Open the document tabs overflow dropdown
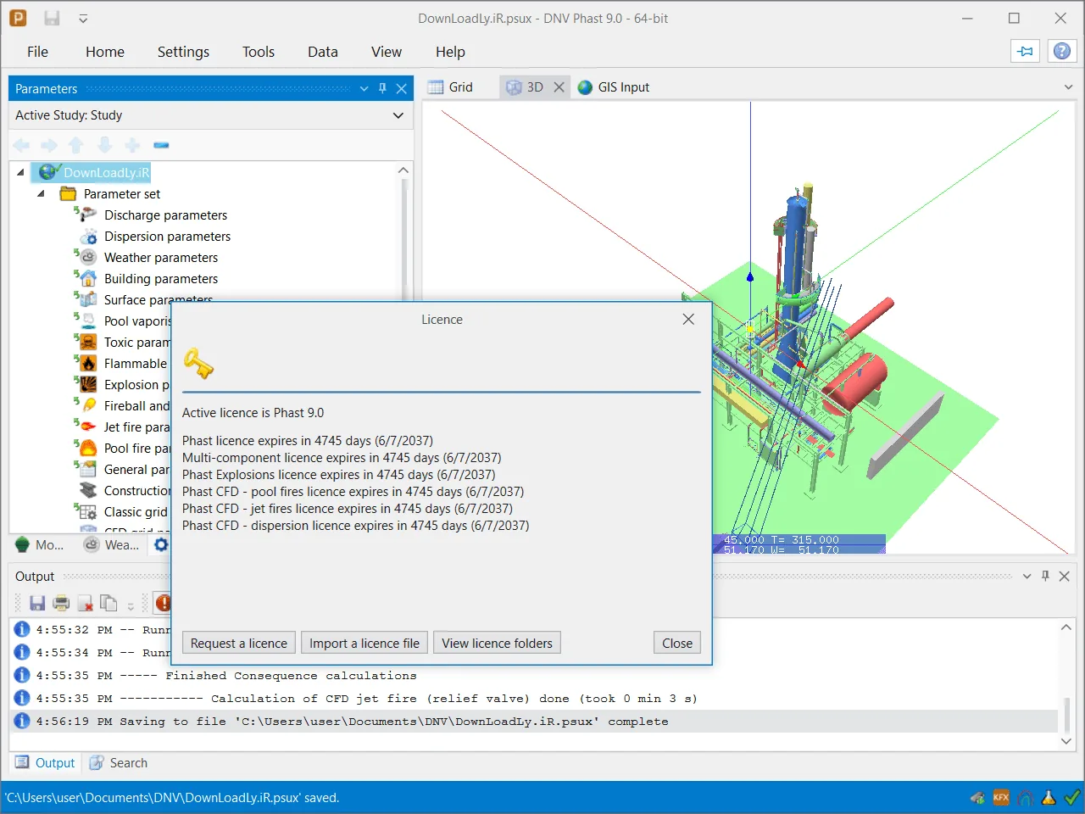Image resolution: width=1085 pixels, height=814 pixels. coord(1068,87)
